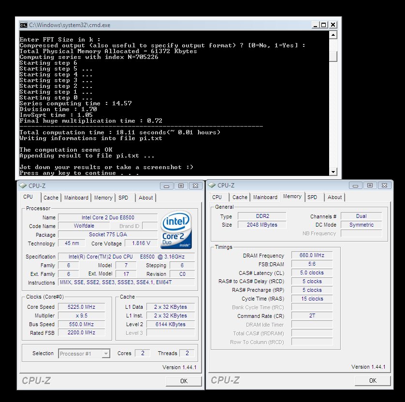Image resolution: width=405 pixels, height=402 pixels.
Task: Click the Total computation time line in cmd
Action: pyautogui.click(x=120, y=132)
